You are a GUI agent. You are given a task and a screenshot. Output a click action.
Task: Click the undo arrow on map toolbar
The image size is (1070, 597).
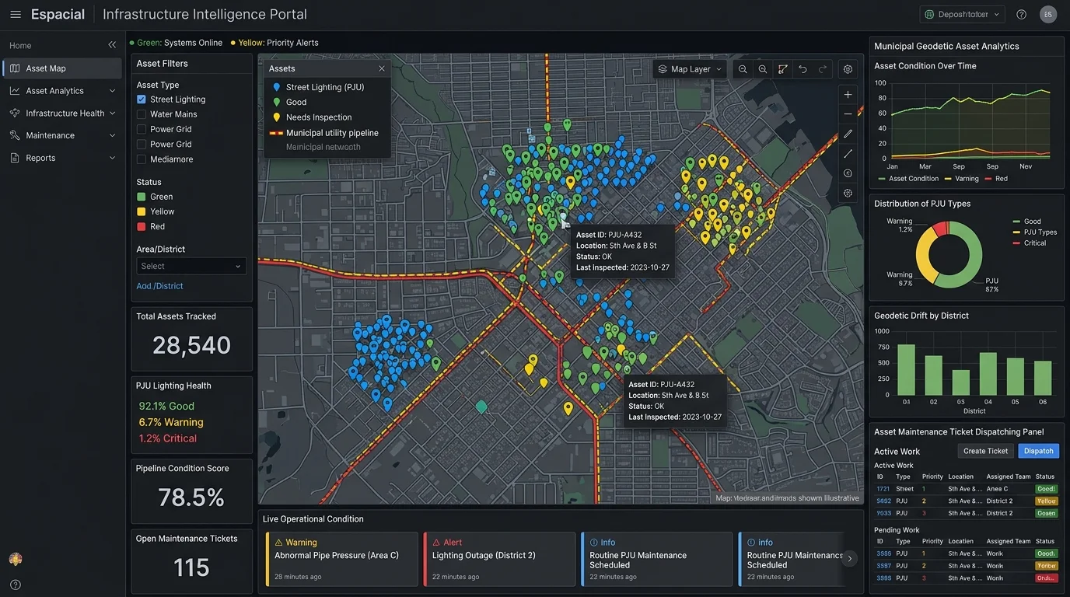pos(802,69)
